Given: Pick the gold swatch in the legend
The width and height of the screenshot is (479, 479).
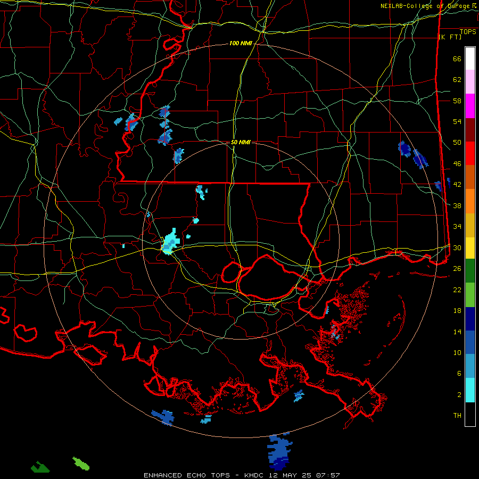Looking at the screenshot, I should point(470,226).
